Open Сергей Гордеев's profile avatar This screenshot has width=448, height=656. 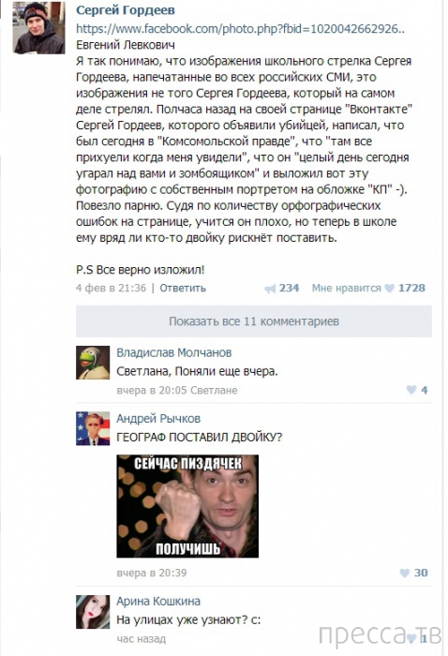(39, 27)
